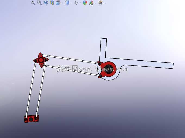Select the red four-pointed star joint part

tap(41, 60)
